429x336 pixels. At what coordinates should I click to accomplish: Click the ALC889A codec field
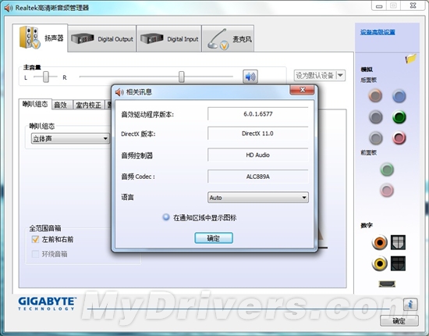(258, 177)
